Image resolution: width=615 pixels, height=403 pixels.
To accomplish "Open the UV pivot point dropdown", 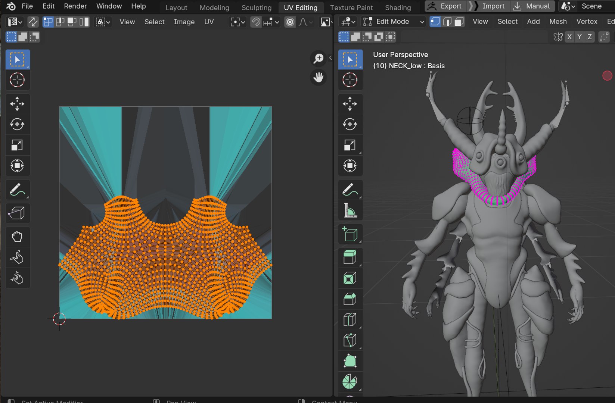I will click(237, 22).
